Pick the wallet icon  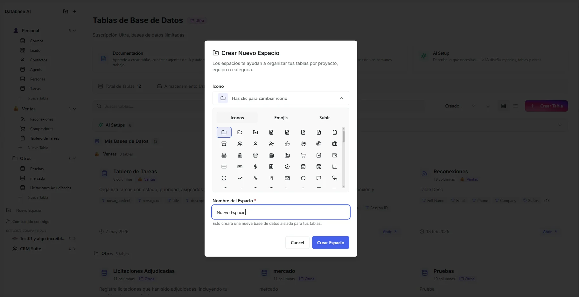[x=335, y=155]
